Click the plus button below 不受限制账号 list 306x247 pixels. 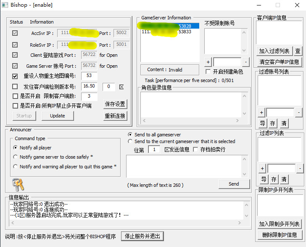pos(208,62)
